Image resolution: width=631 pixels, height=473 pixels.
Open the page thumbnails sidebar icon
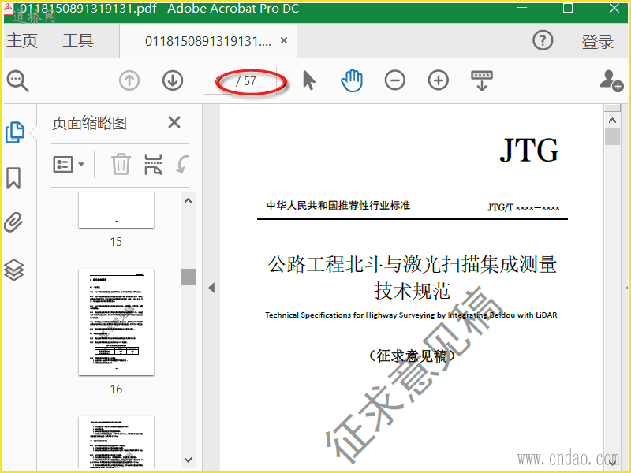15,132
